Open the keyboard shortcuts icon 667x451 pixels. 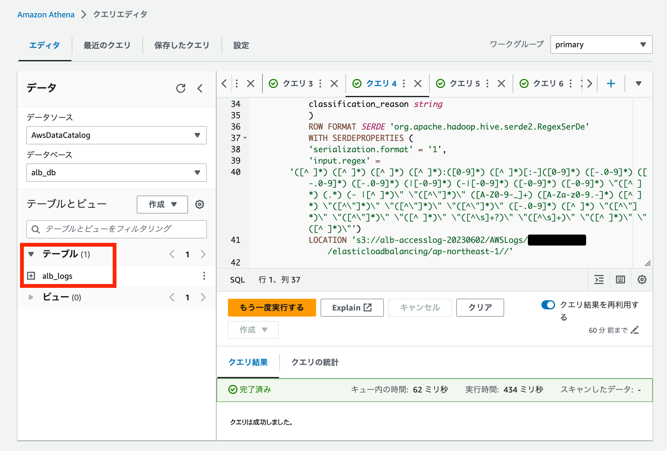pos(620,280)
